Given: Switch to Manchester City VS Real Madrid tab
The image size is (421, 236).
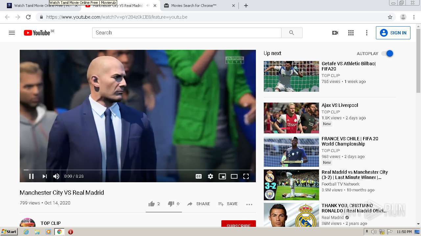Looking at the screenshot, I should click(x=117, y=6).
